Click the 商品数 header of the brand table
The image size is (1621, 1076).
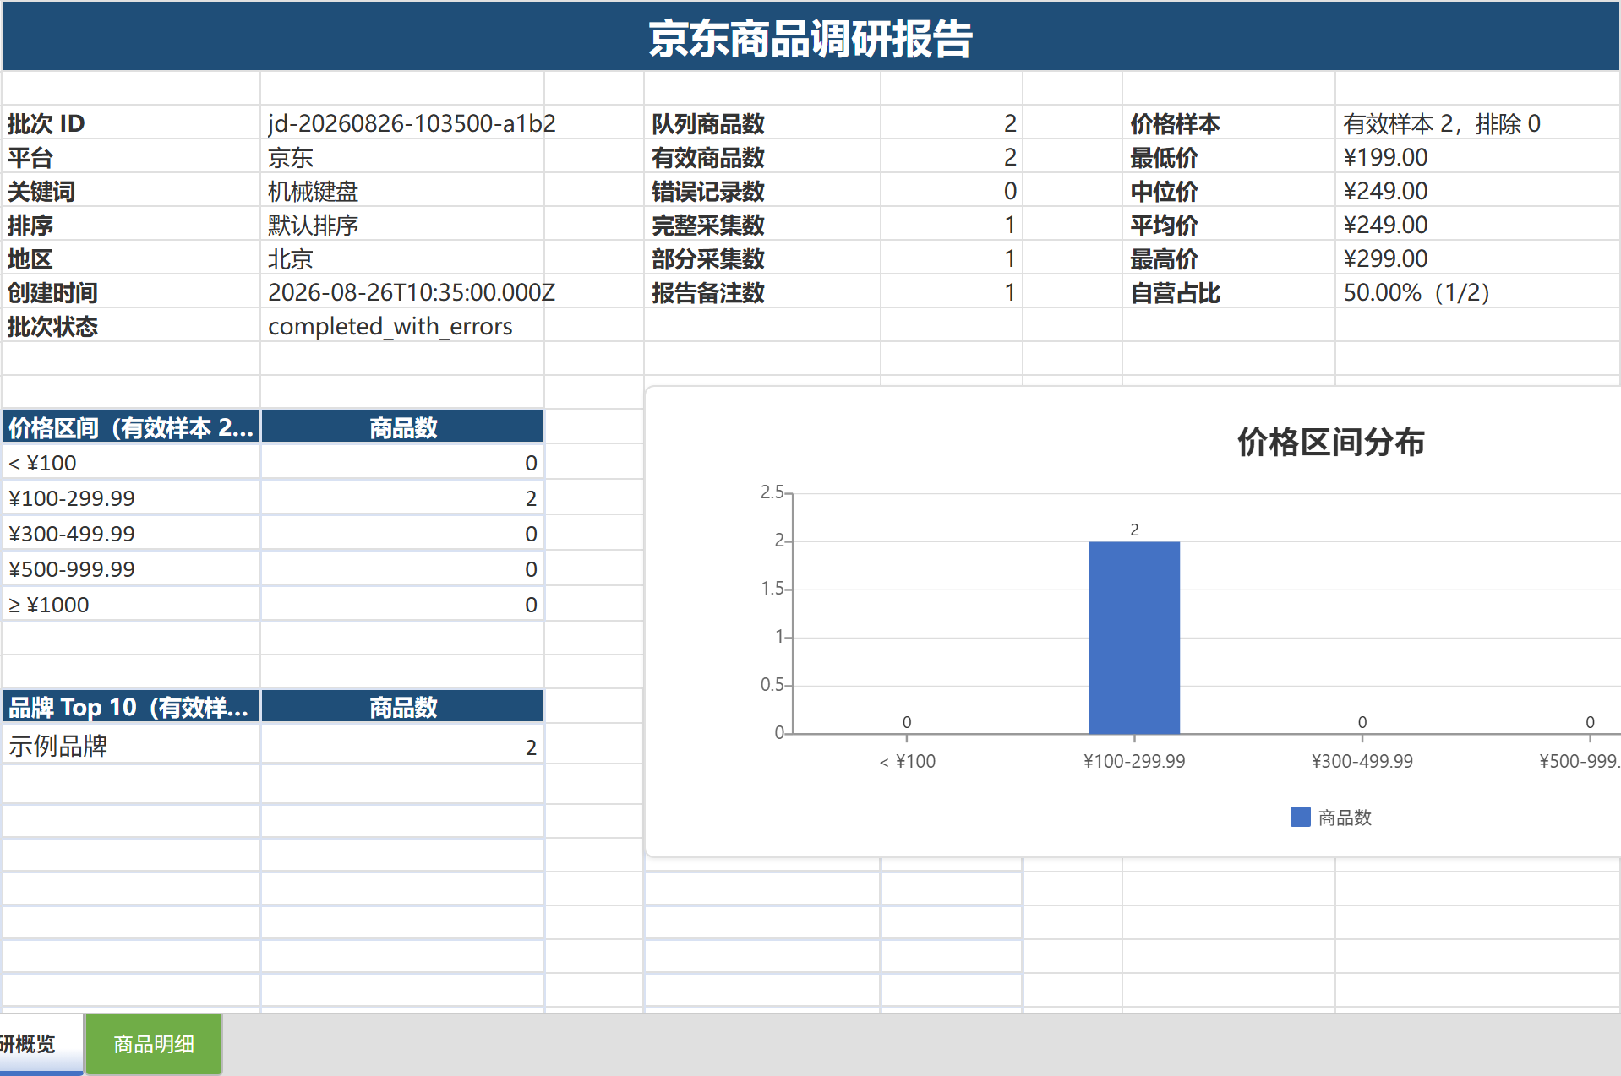pos(402,707)
